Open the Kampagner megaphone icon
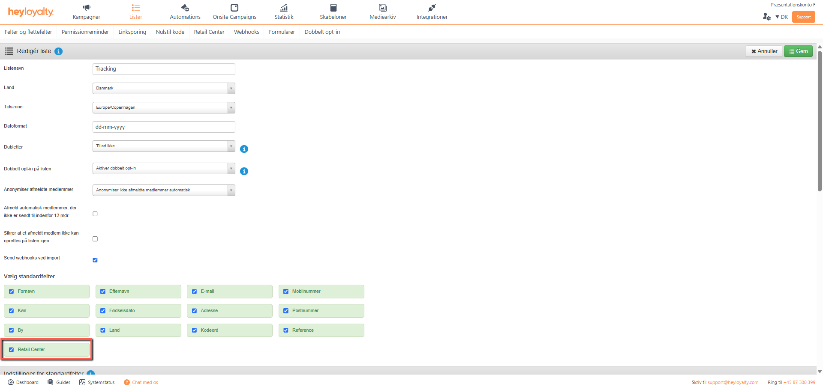 point(87,8)
